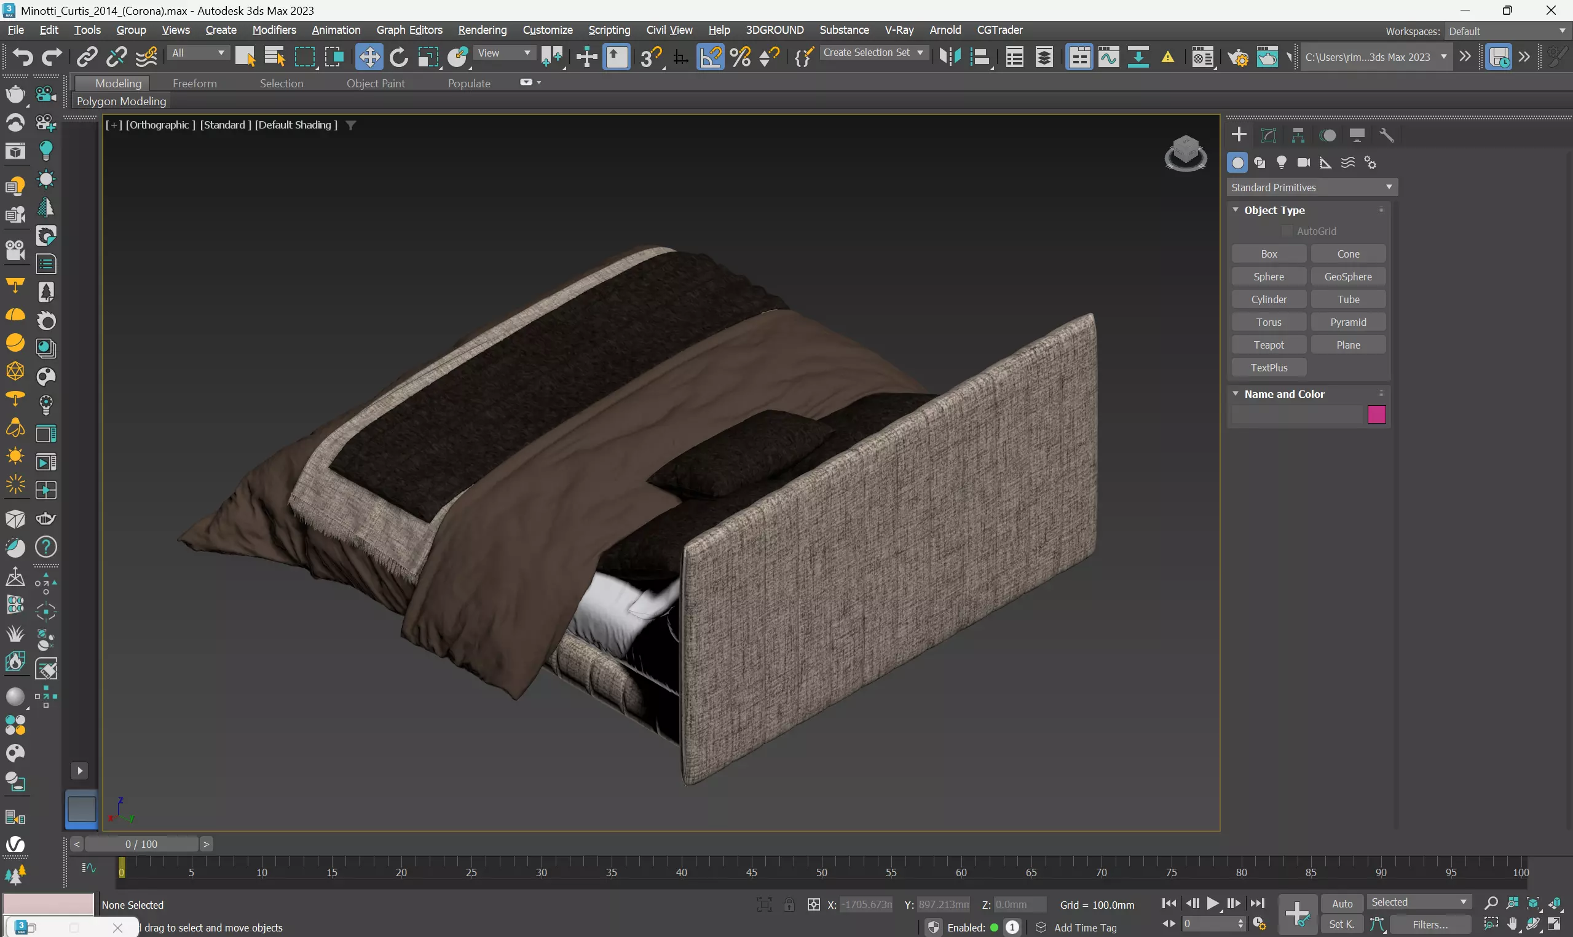This screenshot has height=937, width=1573.
Task: Collapse the Object Type rollout
Action: [x=1236, y=210]
